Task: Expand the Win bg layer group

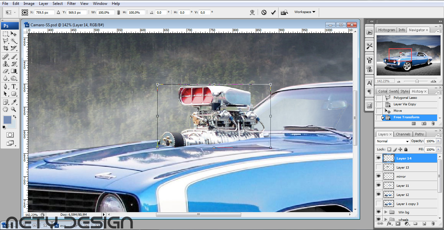Action: pyautogui.click(x=386, y=212)
